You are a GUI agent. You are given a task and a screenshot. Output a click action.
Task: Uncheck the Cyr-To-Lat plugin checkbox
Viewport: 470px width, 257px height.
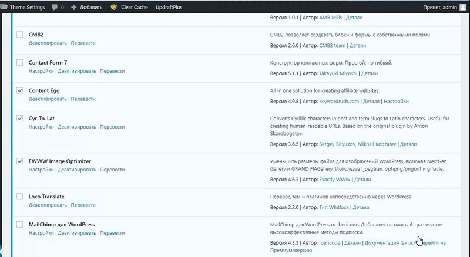point(20,119)
